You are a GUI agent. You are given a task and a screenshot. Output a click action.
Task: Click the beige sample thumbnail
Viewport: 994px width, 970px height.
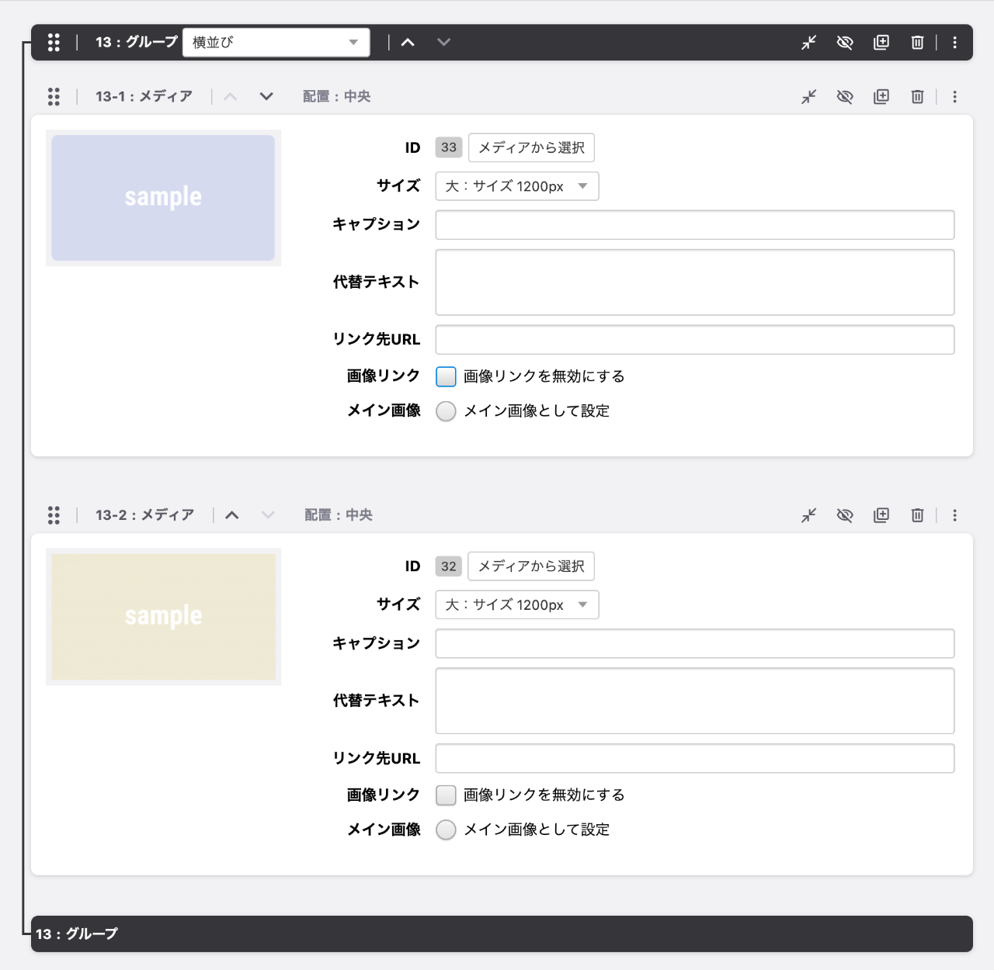coord(163,617)
